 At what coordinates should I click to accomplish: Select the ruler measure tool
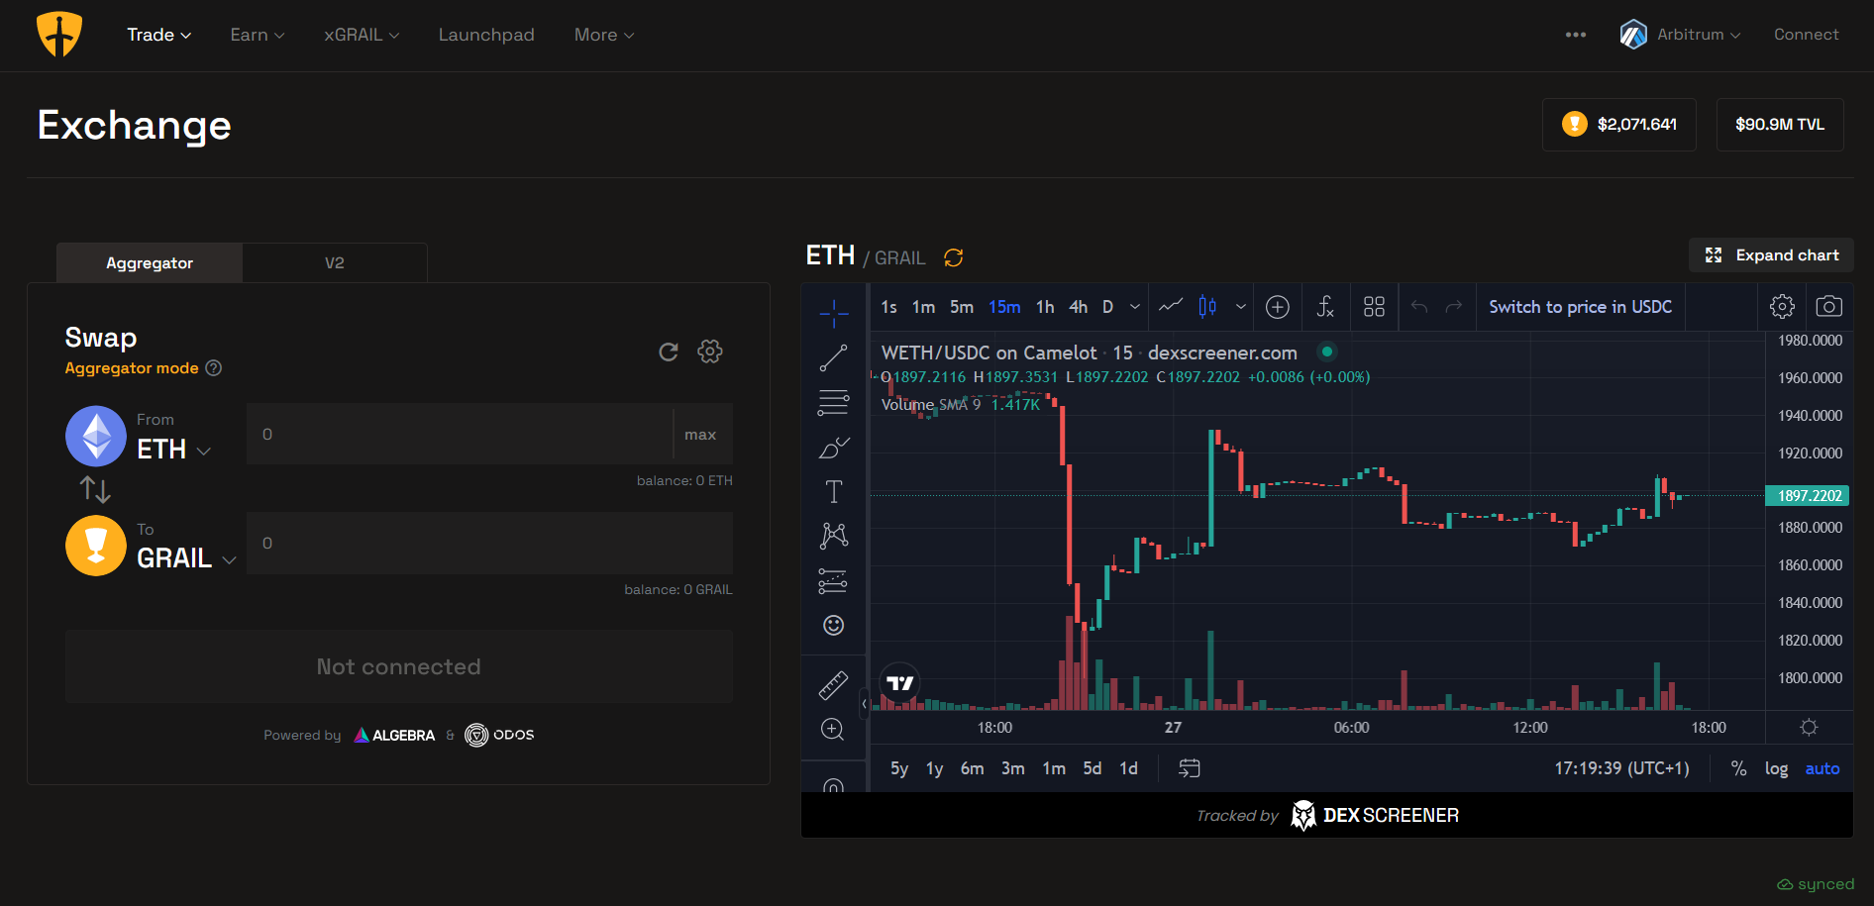click(x=834, y=685)
